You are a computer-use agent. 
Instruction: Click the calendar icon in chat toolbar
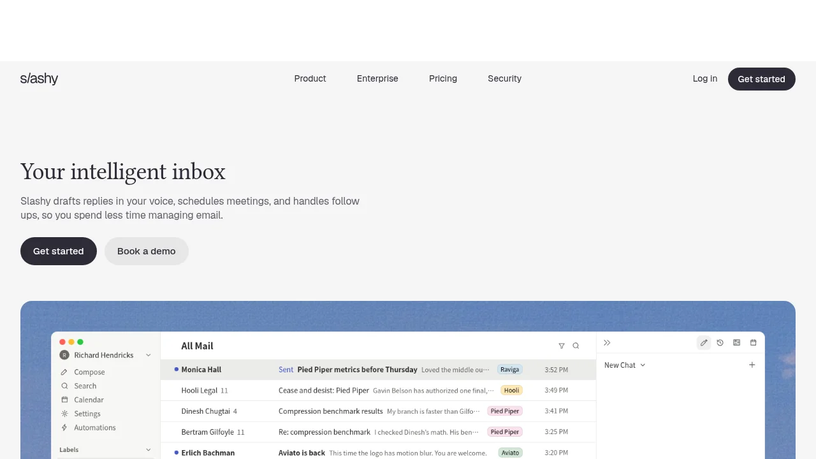pos(754,343)
